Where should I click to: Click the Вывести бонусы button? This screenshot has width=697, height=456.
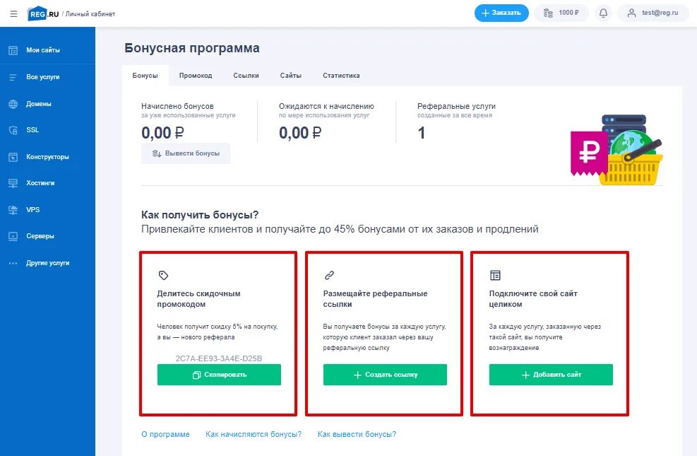[x=186, y=153]
